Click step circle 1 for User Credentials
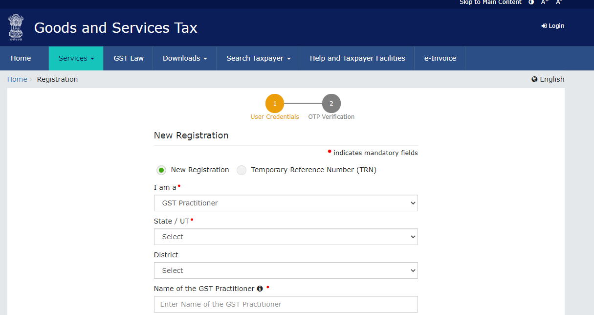This screenshot has height=315, width=594. pyautogui.click(x=275, y=103)
